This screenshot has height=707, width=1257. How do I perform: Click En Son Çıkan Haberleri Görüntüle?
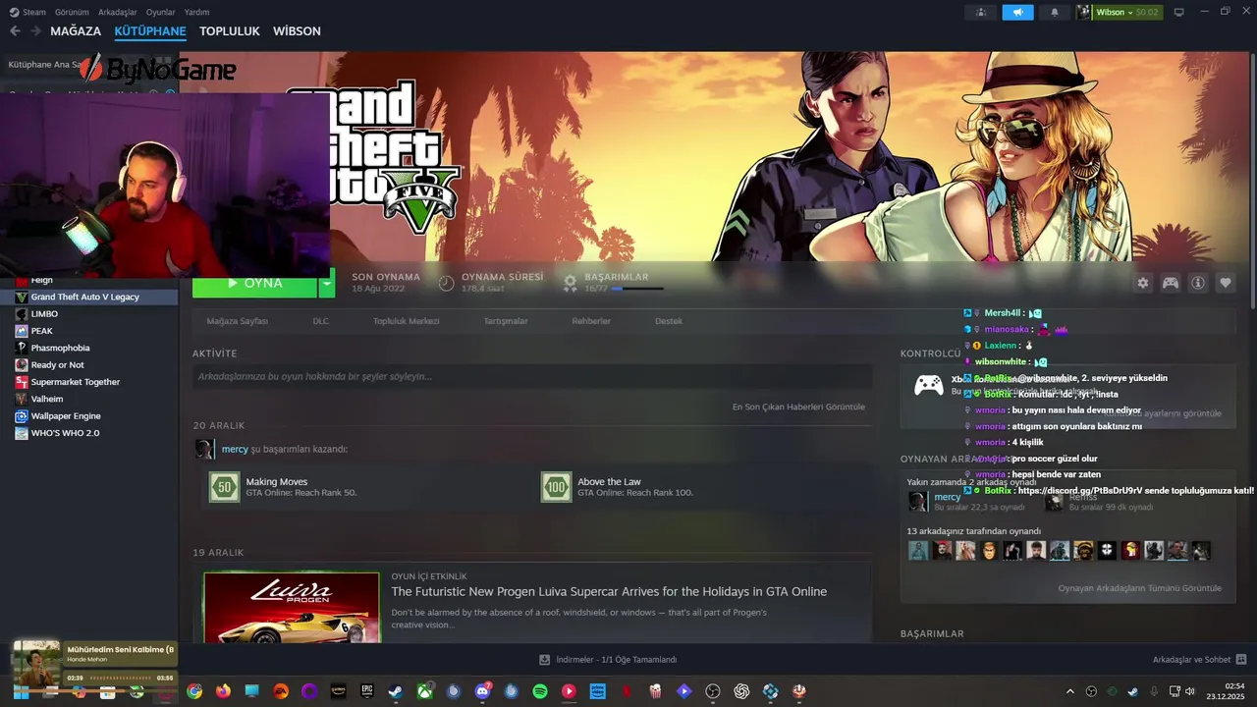pyautogui.click(x=798, y=407)
